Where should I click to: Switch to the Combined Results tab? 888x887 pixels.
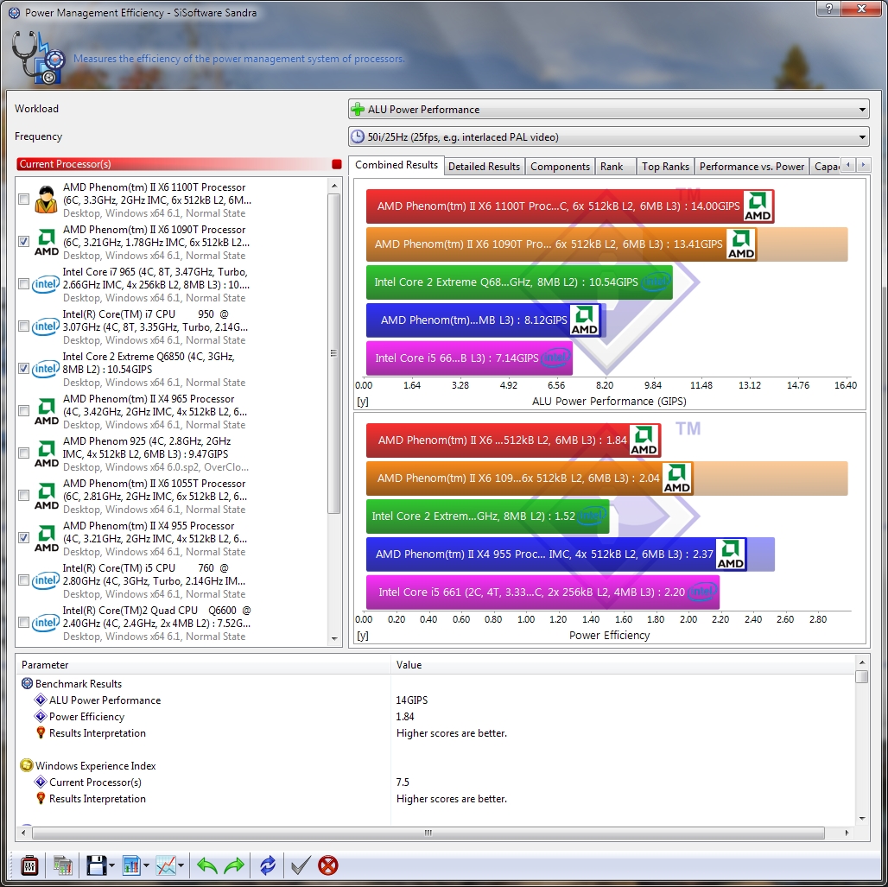396,165
